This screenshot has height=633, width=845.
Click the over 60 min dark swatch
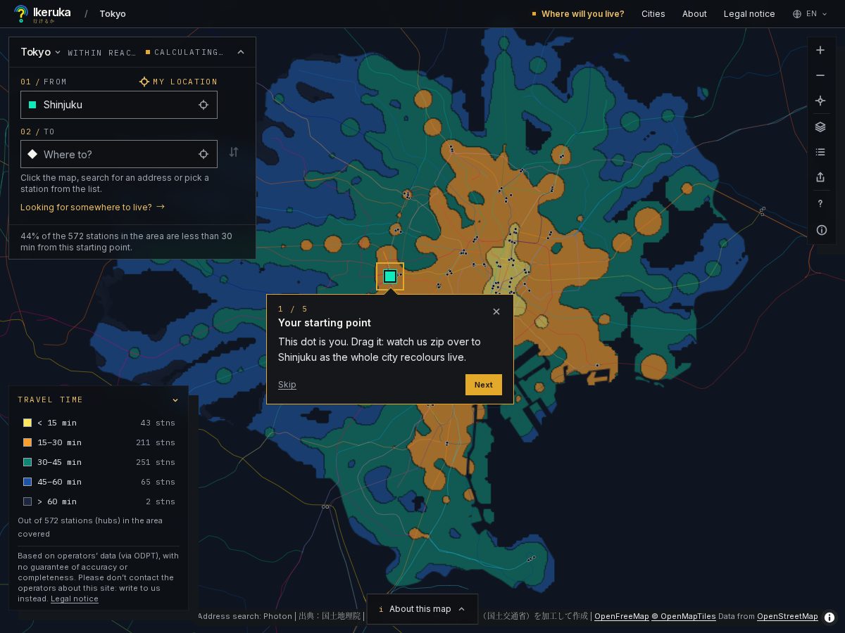tap(27, 501)
